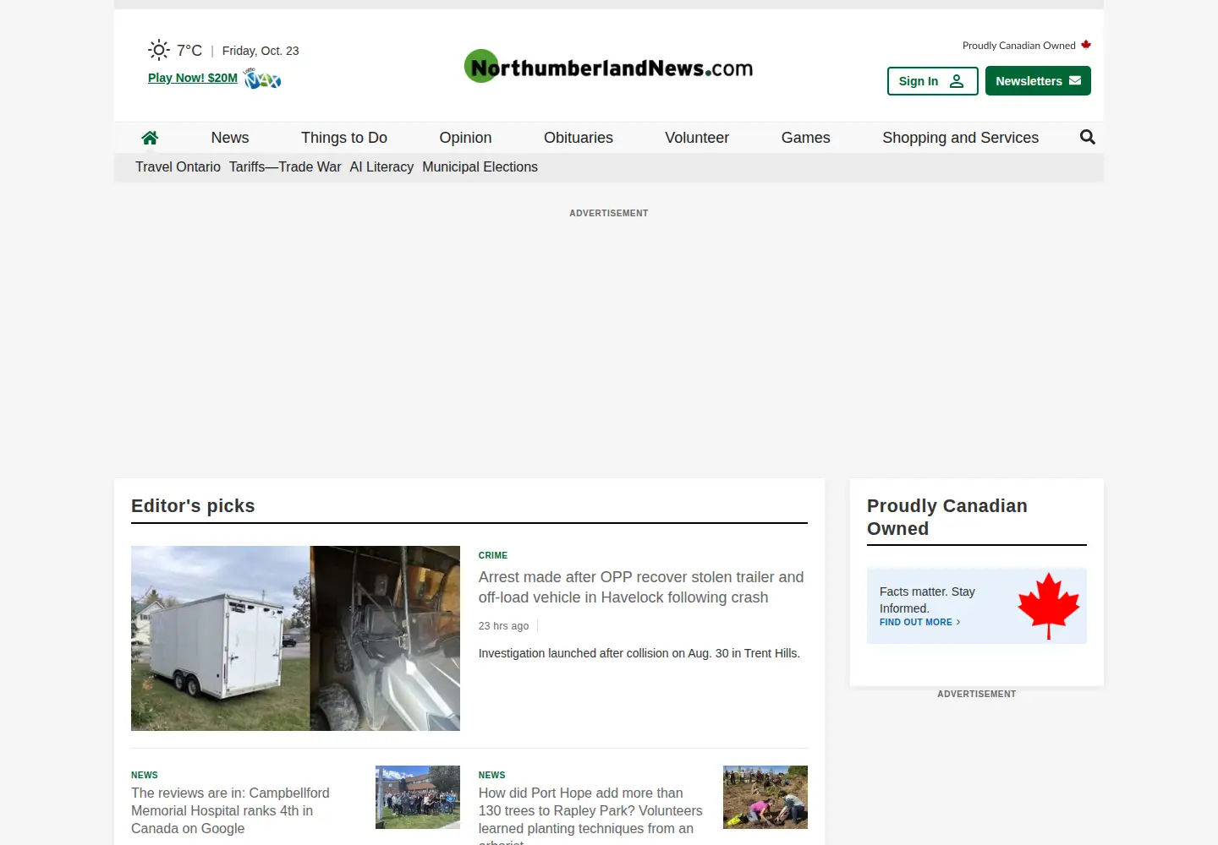
Task: Open the Campbellford hospital group photo
Action: 418,797
